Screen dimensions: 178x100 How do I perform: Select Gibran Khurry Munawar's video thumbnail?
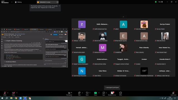[x=103, y=36]
